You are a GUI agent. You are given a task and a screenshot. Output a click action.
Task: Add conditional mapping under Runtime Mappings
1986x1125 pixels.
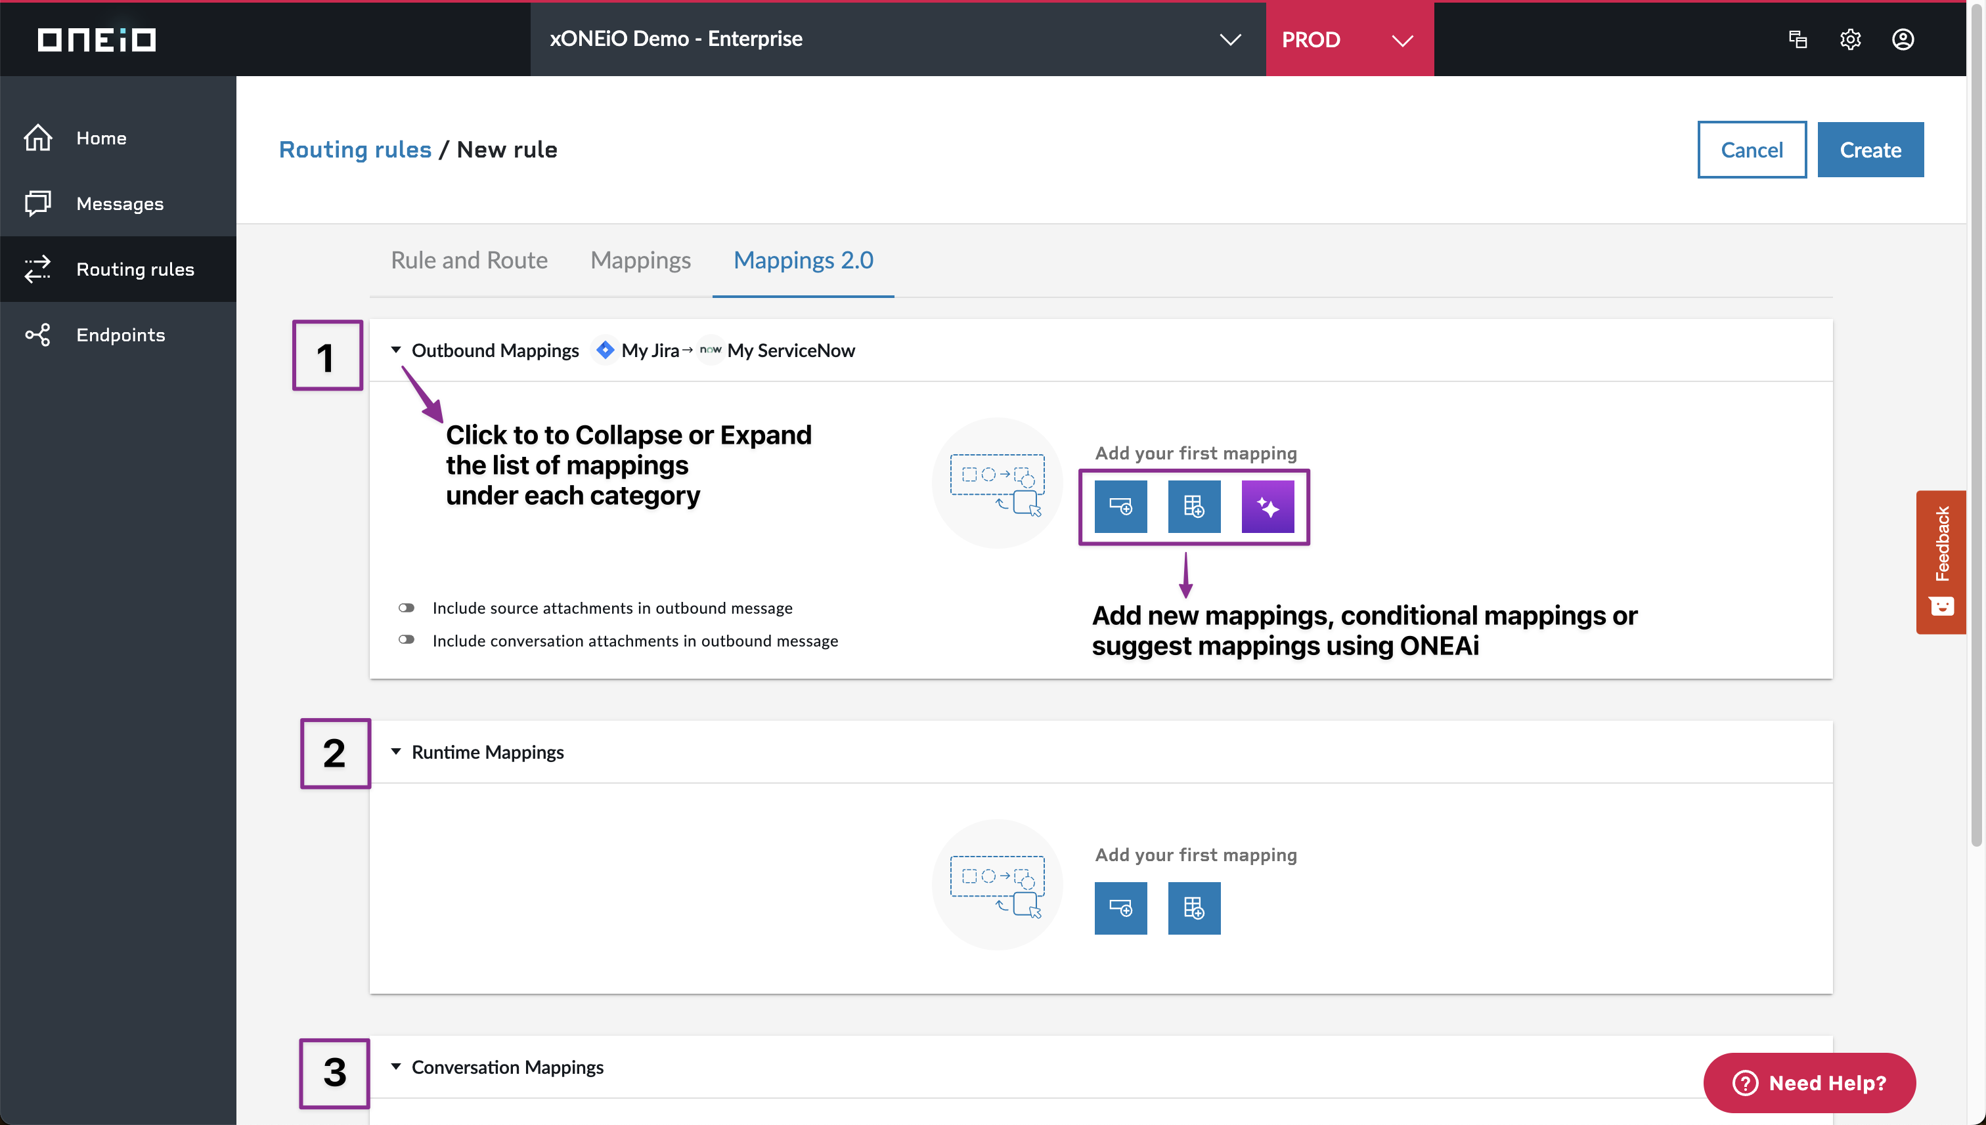(1193, 908)
